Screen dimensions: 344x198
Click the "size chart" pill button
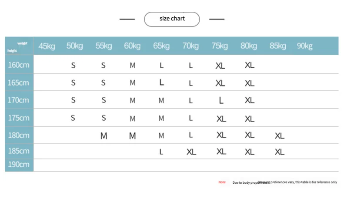tap(172, 19)
